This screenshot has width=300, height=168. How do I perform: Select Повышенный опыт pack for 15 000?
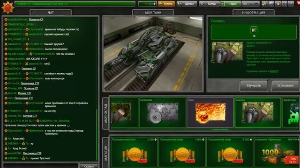230,152
